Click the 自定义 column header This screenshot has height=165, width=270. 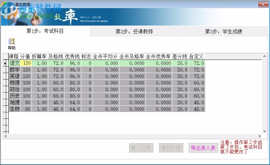[197, 56]
